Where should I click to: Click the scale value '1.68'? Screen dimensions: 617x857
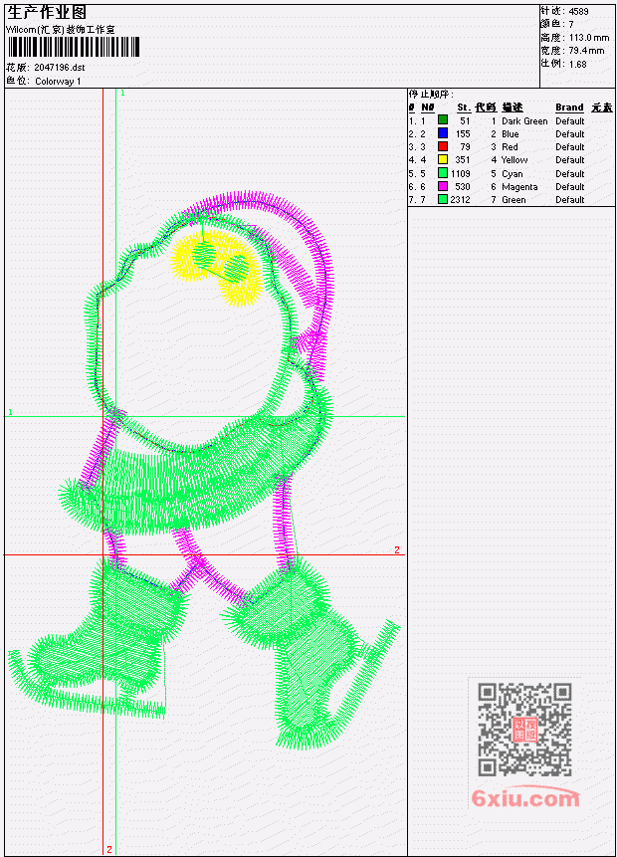click(577, 64)
